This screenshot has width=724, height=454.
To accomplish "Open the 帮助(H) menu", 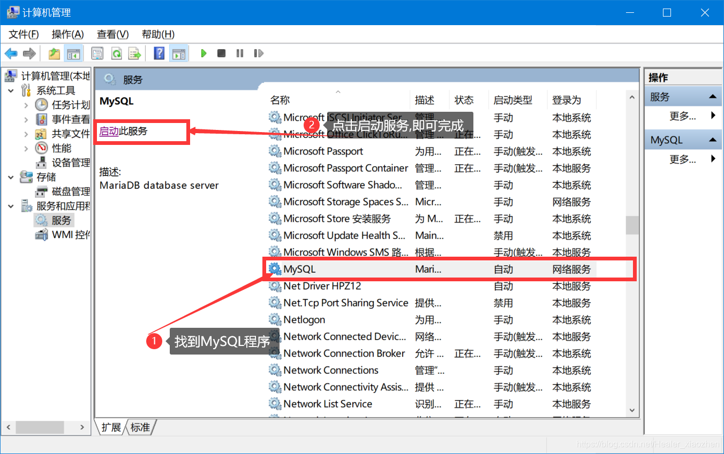I will click(158, 34).
